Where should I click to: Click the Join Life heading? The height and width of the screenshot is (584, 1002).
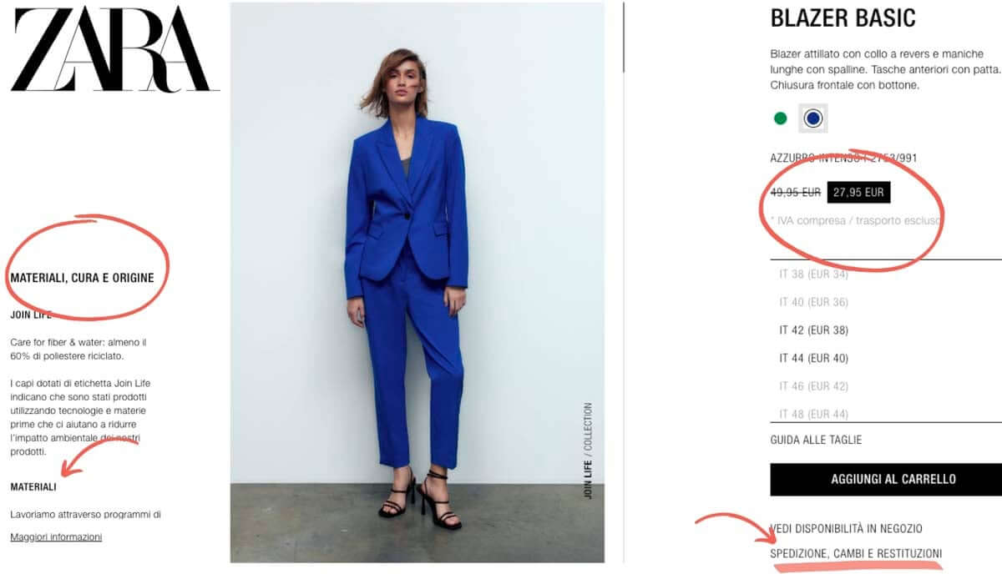point(31,315)
